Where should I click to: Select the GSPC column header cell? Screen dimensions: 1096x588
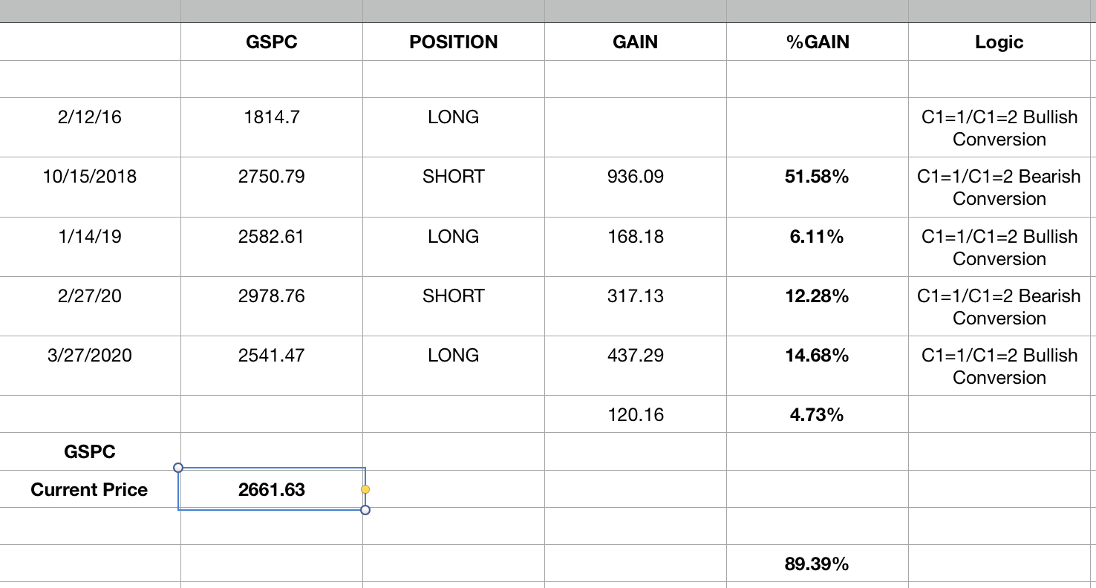coord(272,42)
